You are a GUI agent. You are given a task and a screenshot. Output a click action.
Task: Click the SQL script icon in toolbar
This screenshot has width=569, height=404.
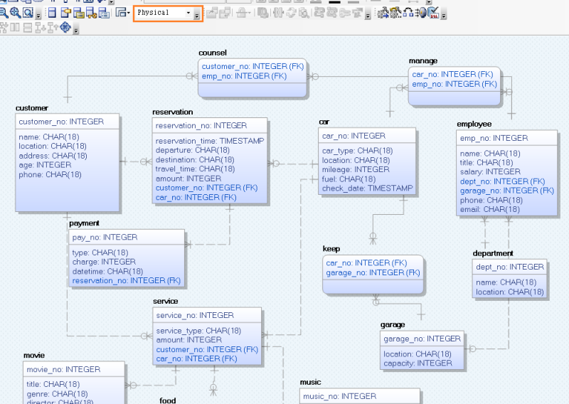[434, 13]
